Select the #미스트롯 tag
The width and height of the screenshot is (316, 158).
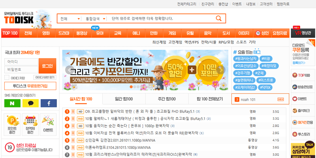tap(266, 80)
